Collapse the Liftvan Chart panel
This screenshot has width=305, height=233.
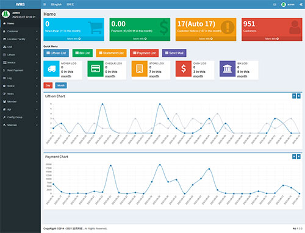click(x=294, y=96)
